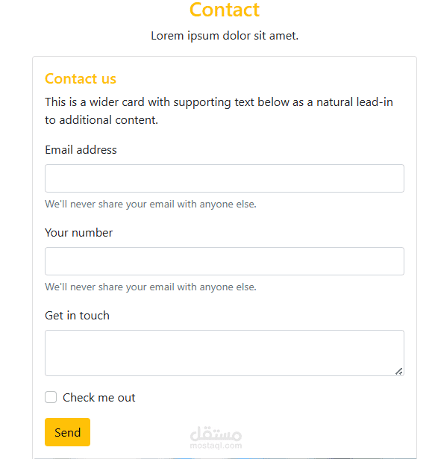Click the 'Your number' field label
This screenshot has width=432, height=459.
[x=79, y=233]
